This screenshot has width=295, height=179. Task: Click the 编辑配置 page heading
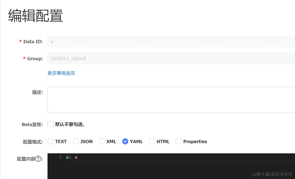click(x=36, y=16)
